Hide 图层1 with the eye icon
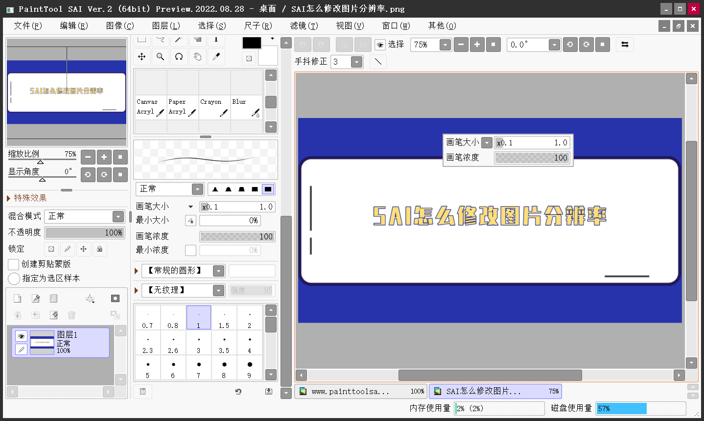The image size is (704, 421). pos(21,336)
